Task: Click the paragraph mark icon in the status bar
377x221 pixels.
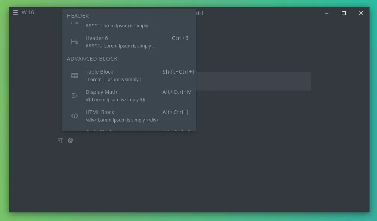Action: tap(60, 140)
